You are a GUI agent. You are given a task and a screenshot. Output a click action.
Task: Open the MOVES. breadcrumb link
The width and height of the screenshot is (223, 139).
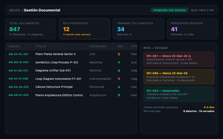click(15, 10)
